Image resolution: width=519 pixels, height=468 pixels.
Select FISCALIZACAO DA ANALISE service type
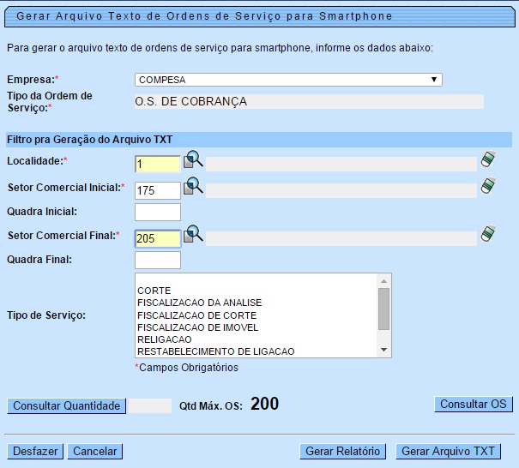(x=199, y=303)
